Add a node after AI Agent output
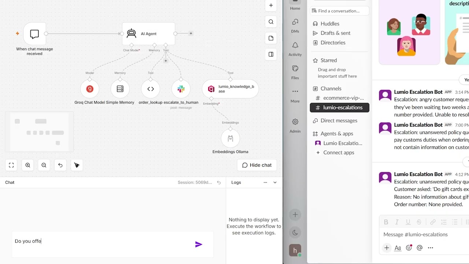469x264 pixels. click(x=191, y=33)
